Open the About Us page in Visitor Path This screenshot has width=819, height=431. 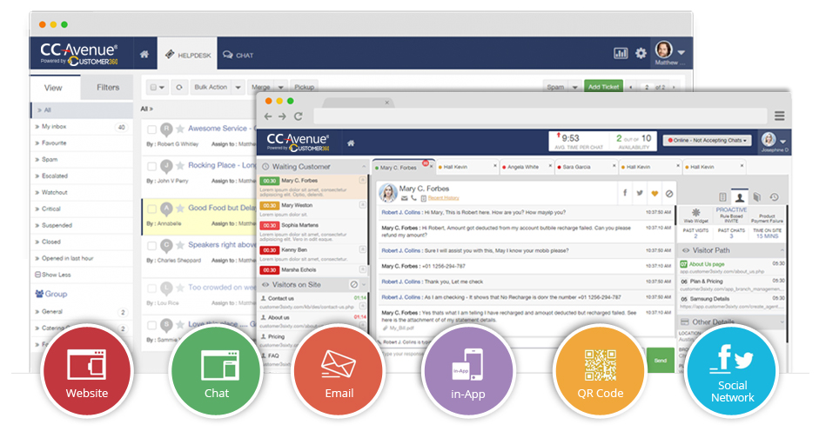point(706,264)
